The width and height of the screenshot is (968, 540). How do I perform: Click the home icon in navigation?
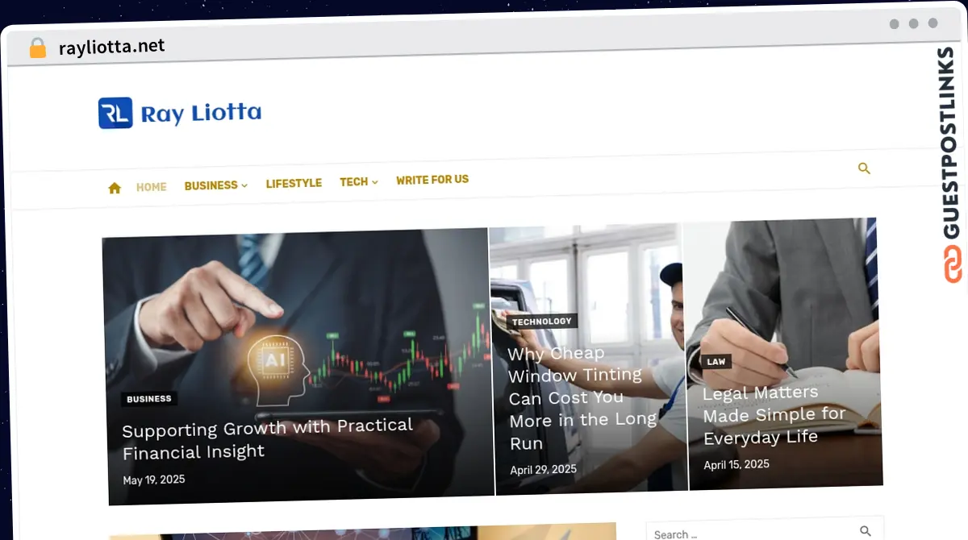click(x=115, y=188)
